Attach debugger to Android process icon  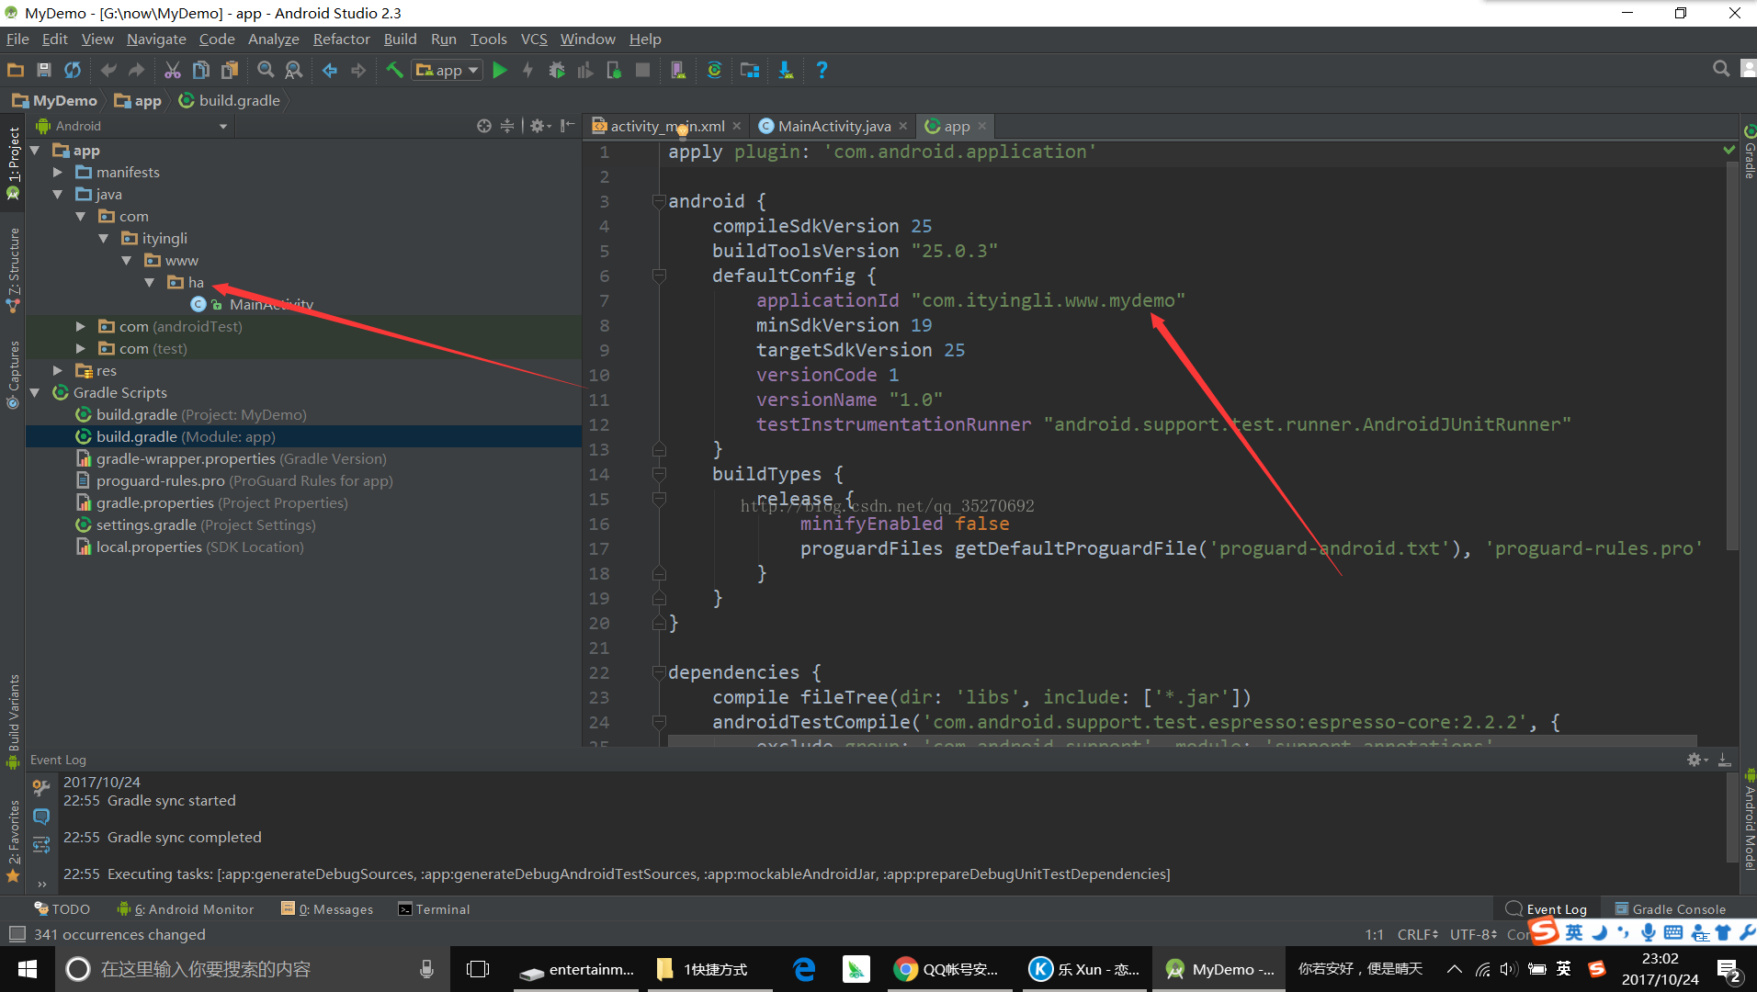click(x=614, y=70)
